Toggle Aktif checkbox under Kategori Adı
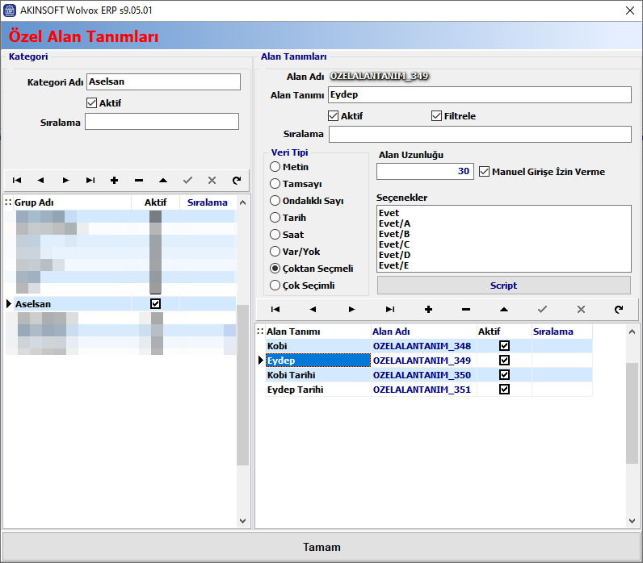Image resolution: width=643 pixels, height=563 pixels. [91, 103]
